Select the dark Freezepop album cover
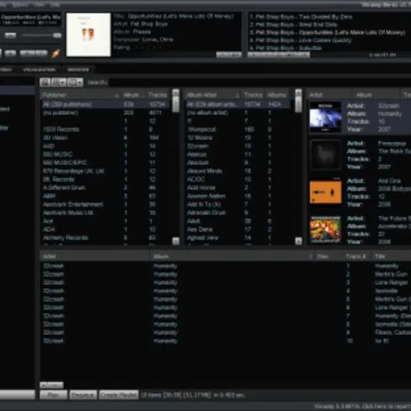The width and height of the screenshot is (411, 411). (325, 154)
